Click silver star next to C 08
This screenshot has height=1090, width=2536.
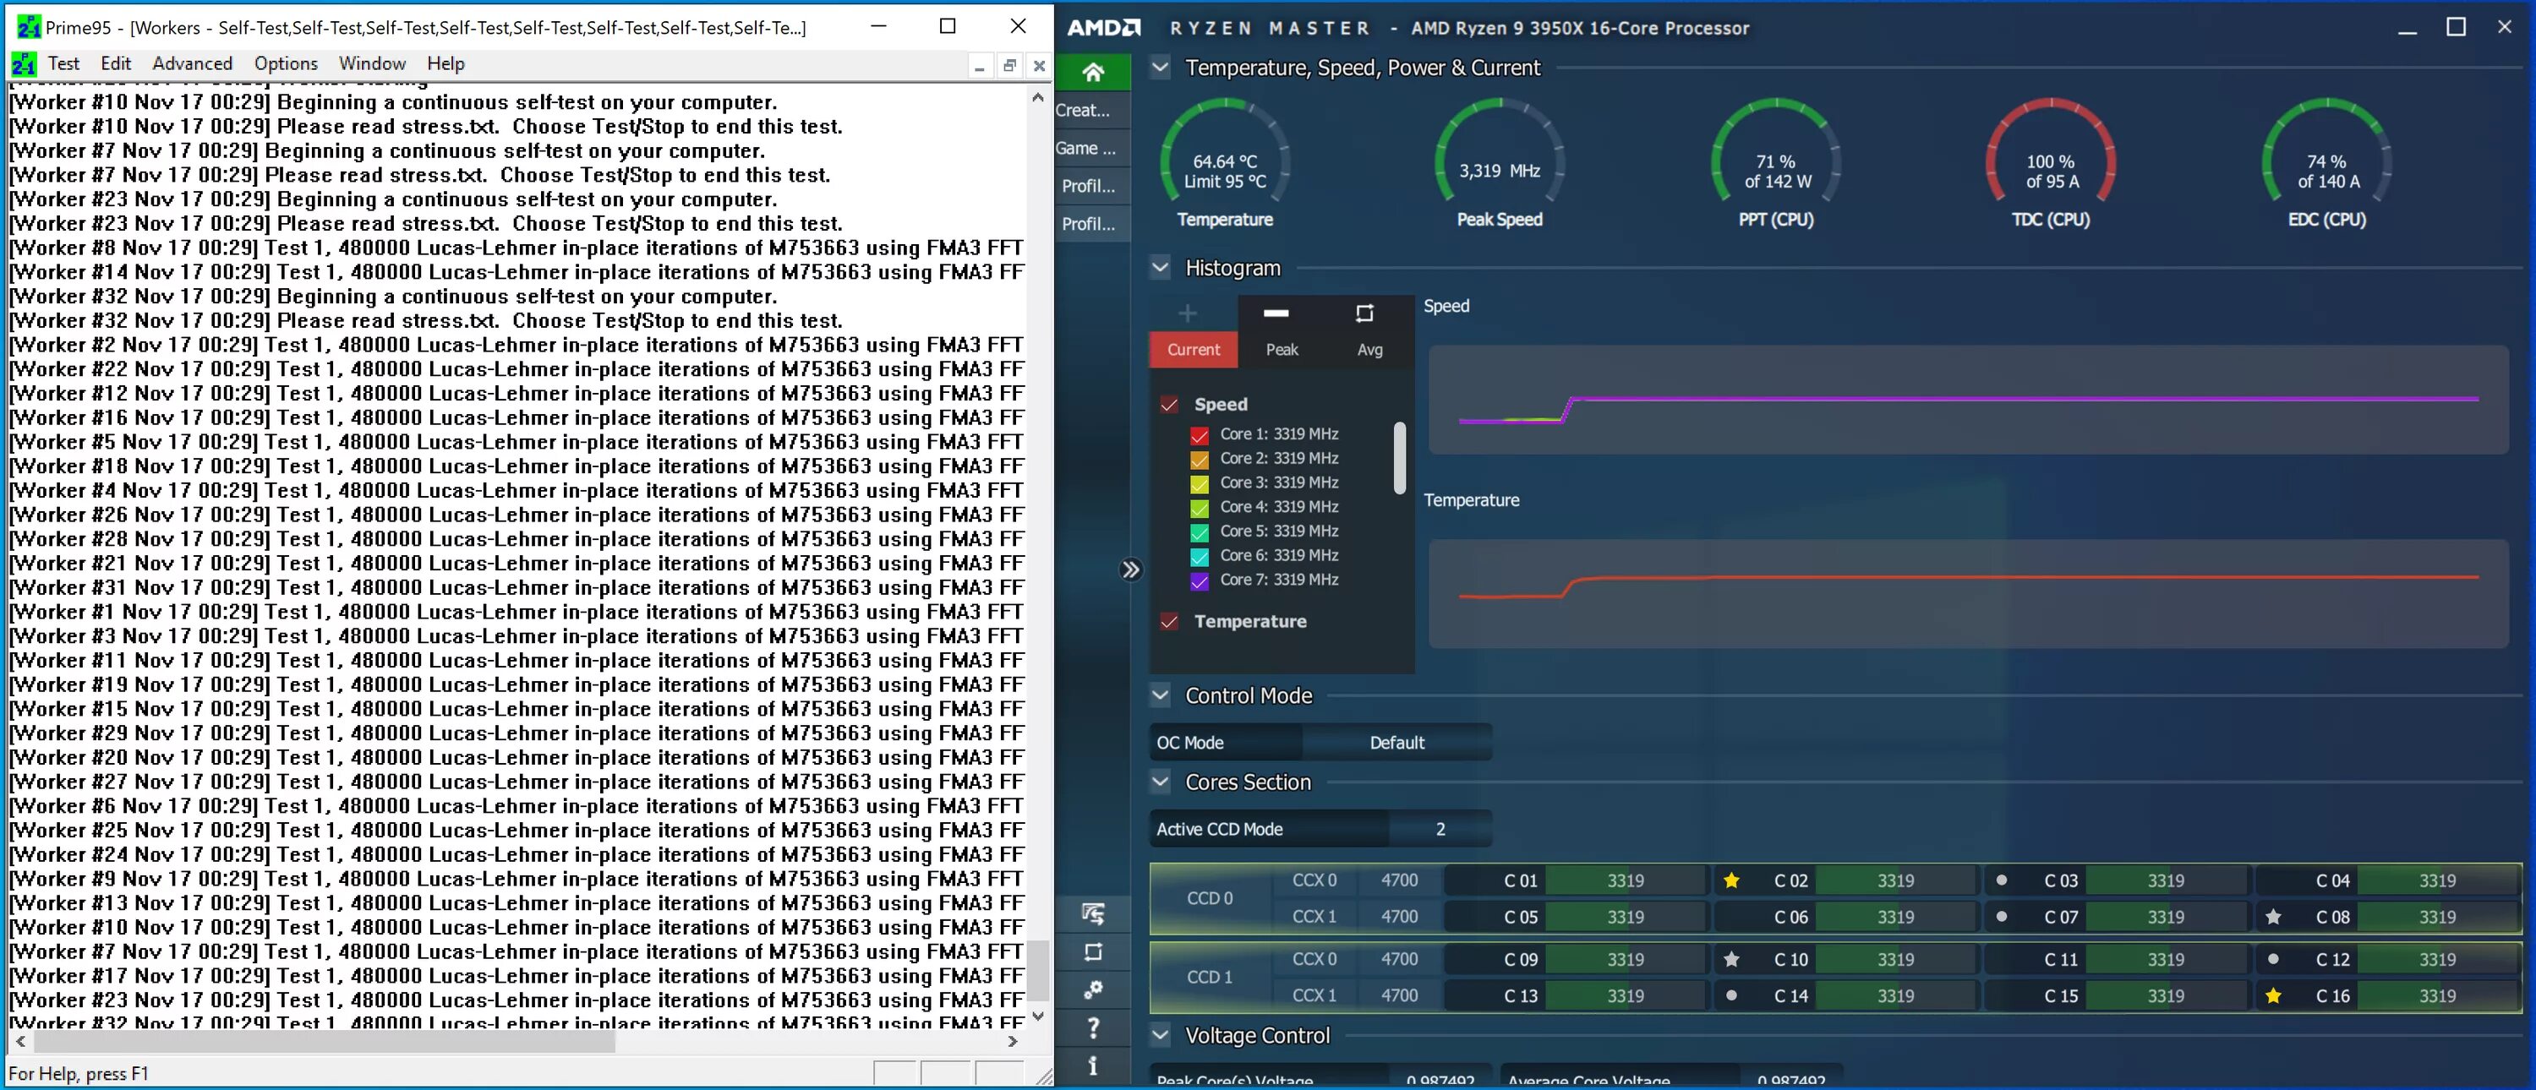point(2272,917)
